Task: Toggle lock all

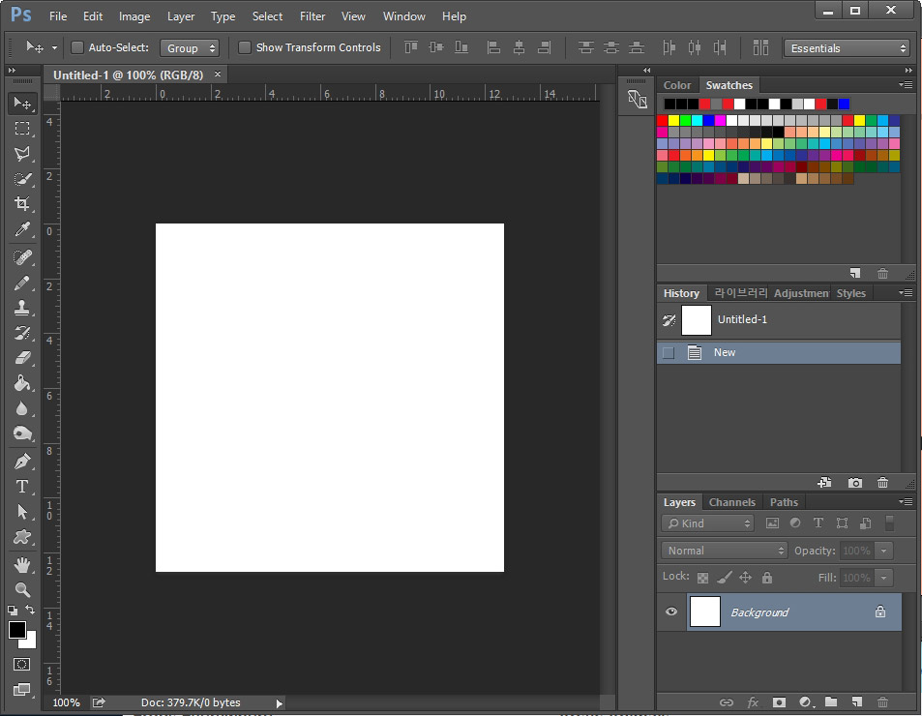Action: click(767, 578)
